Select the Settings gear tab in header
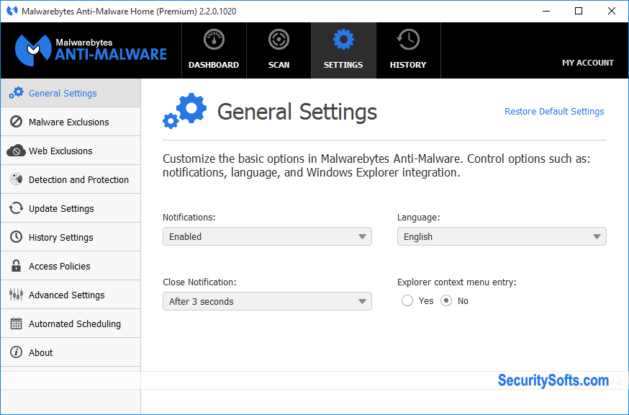 tap(343, 50)
